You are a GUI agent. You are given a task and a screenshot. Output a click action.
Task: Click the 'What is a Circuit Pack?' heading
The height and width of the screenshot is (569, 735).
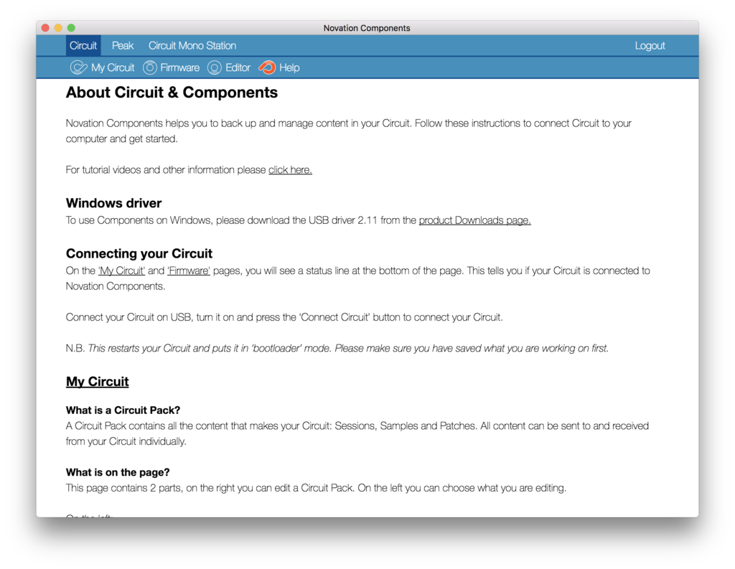tap(123, 410)
